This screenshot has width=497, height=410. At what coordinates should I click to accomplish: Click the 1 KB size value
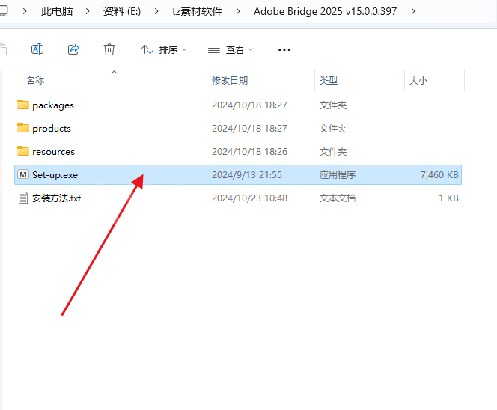[448, 198]
